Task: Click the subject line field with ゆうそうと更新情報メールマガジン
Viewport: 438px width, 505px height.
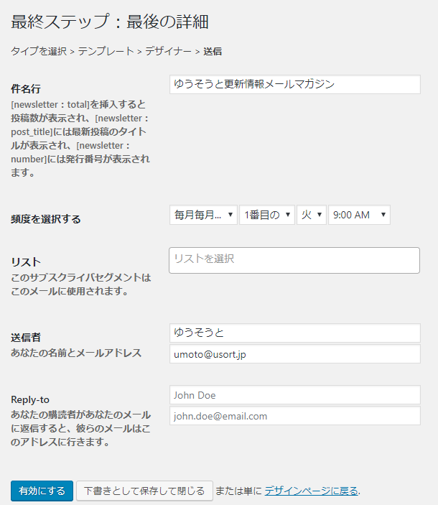Action: click(294, 84)
